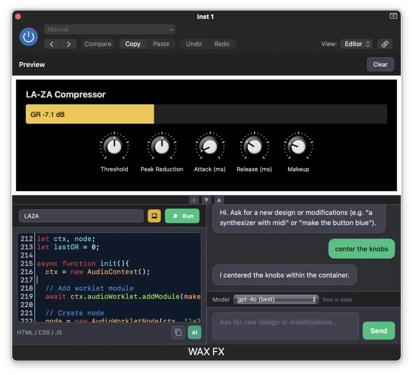The image size is (413, 375).
Task: Click the next preset arrow
Action: pyautogui.click(x=69, y=44)
